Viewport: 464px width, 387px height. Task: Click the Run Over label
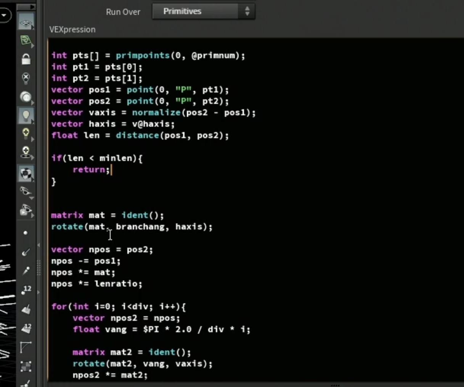[123, 12]
